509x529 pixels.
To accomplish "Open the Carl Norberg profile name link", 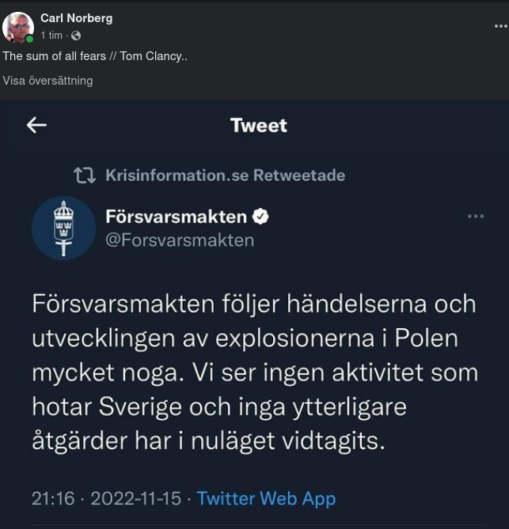I will [76, 18].
